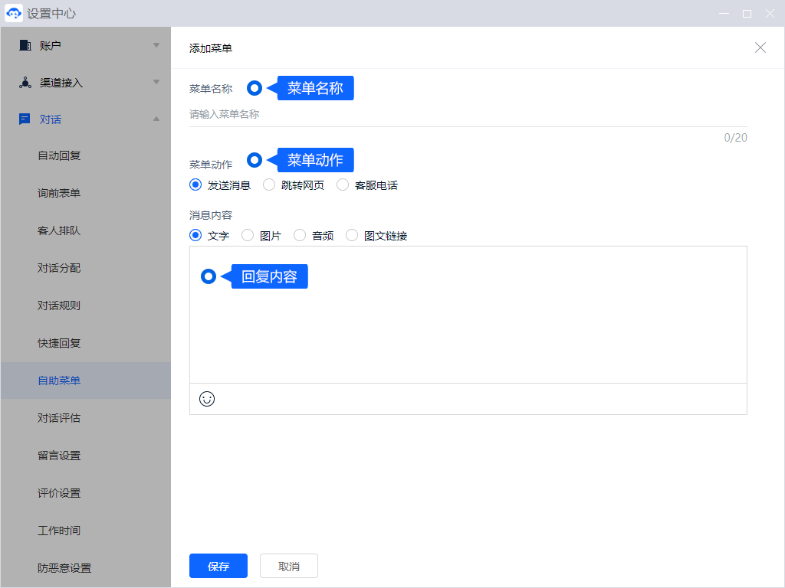Expand the 渠道接入 section arrow

pos(156,82)
